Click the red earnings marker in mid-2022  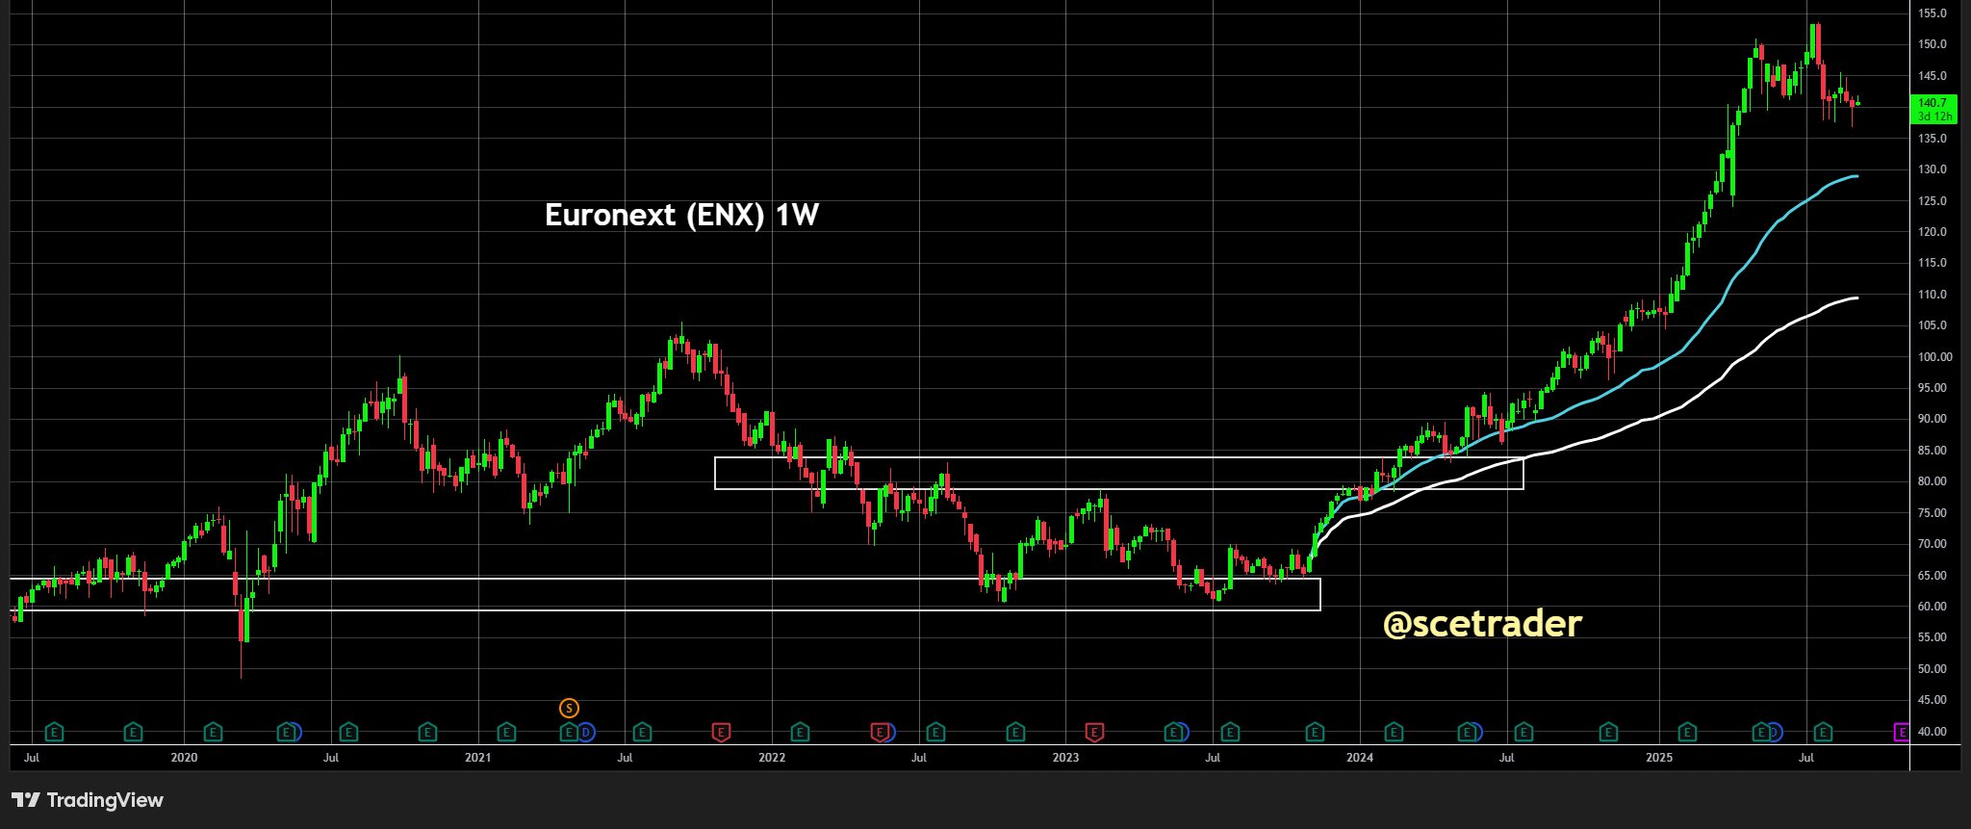879,733
